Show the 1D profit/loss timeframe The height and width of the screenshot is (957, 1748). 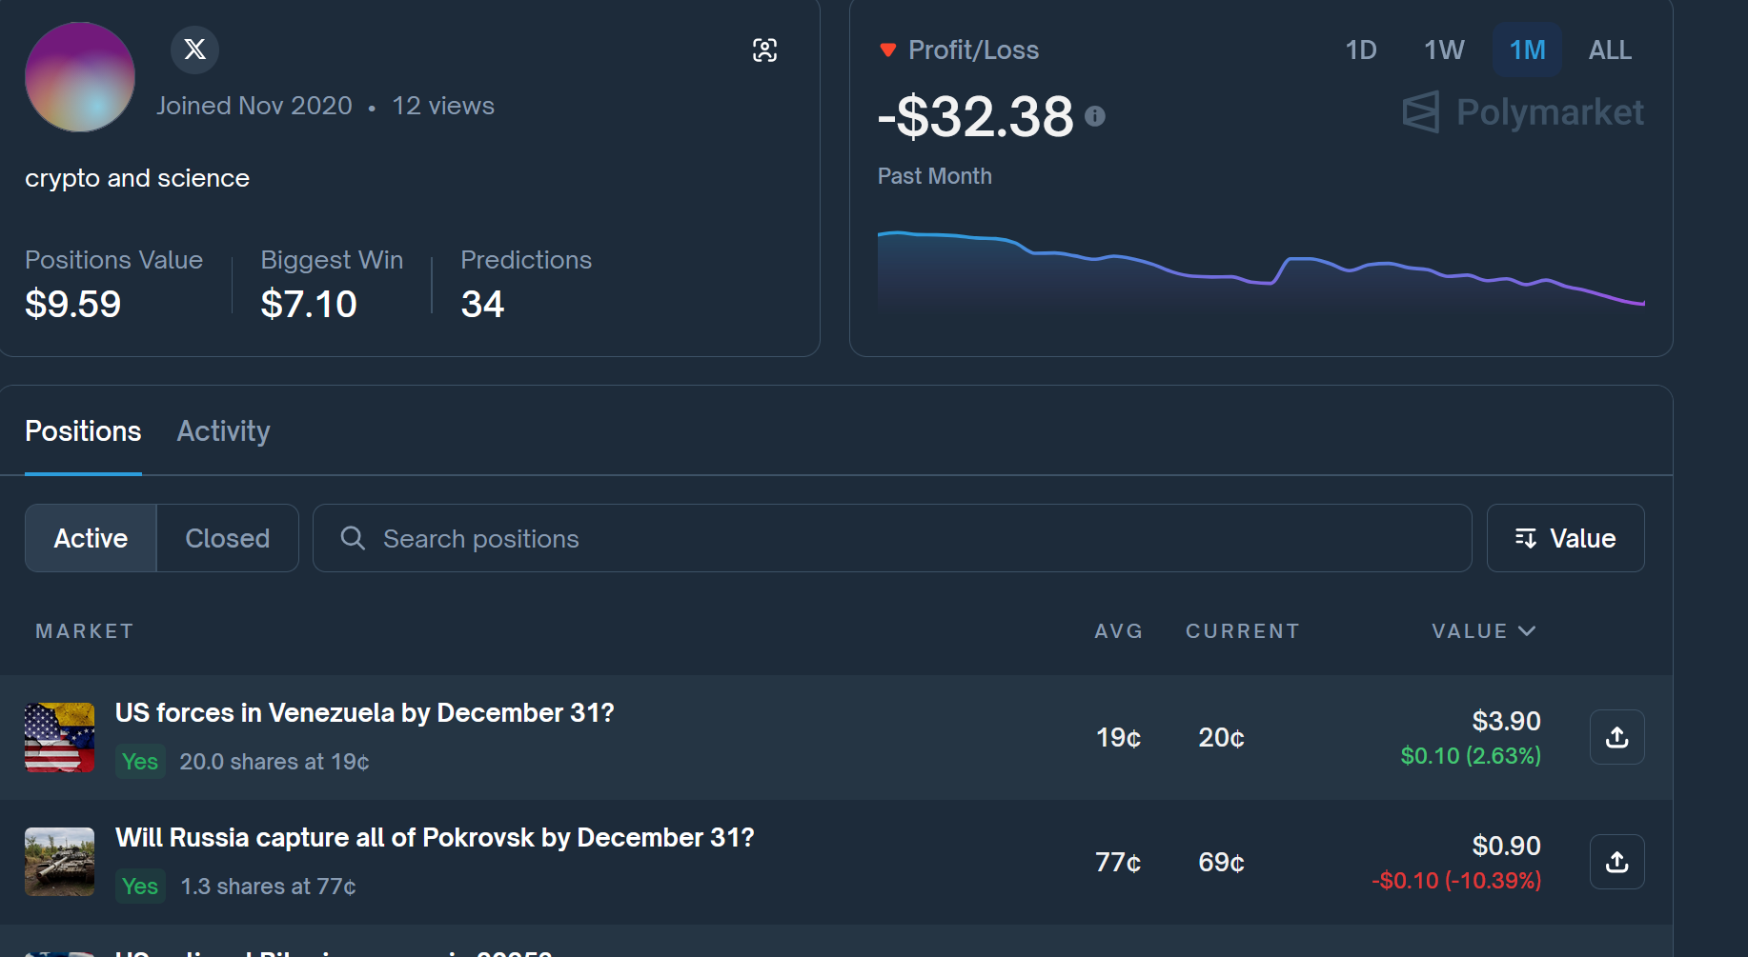coord(1360,50)
